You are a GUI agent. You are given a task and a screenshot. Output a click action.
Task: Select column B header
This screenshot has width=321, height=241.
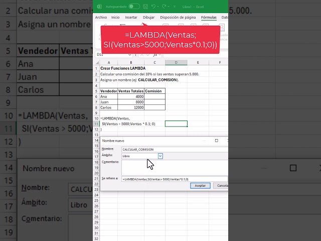(x=131, y=62)
